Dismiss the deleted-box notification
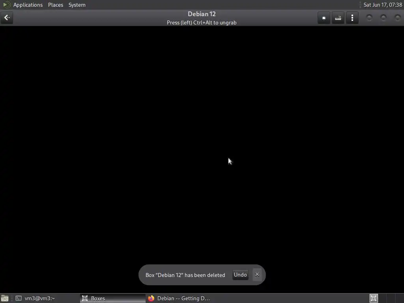The width and height of the screenshot is (404, 303). pos(257,275)
